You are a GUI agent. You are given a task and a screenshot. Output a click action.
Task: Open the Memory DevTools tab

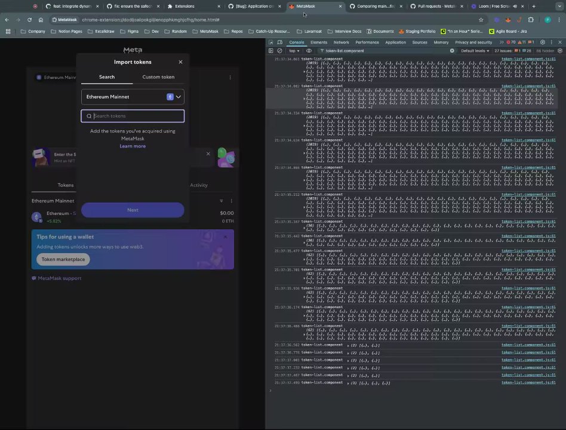(441, 42)
